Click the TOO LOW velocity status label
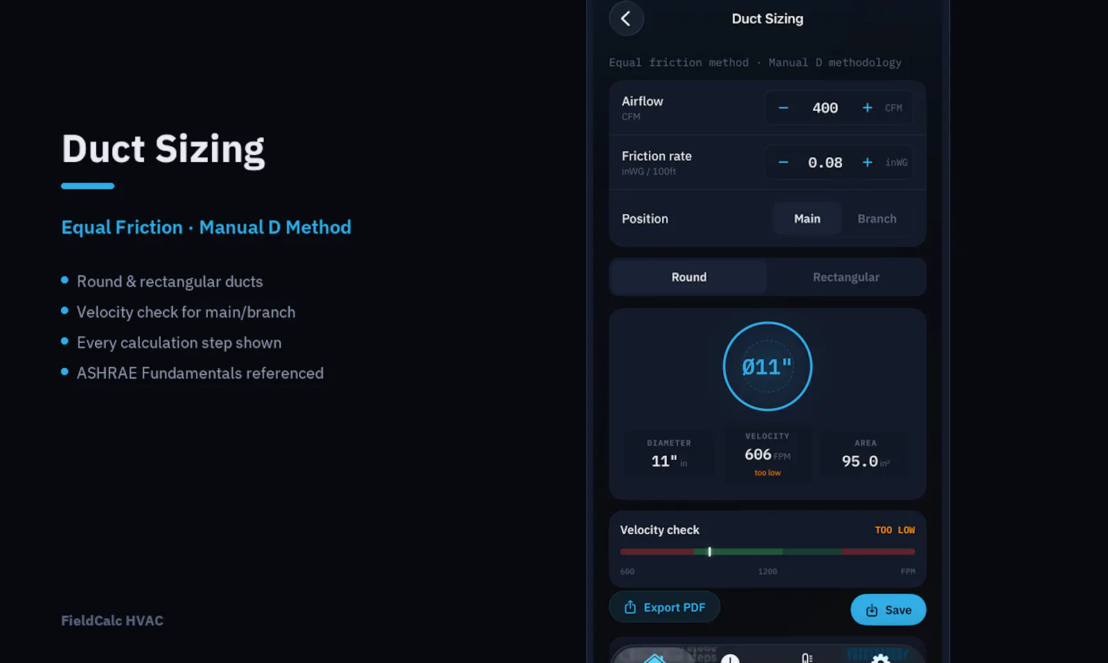Viewport: 1108px width, 663px height. click(895, 530)
